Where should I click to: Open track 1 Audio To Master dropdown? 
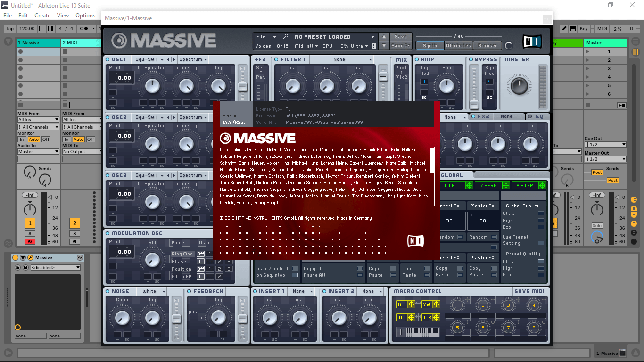[38, 152]
